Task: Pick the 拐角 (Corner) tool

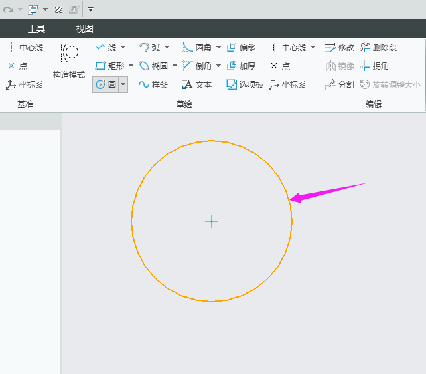Action: click(x=374, y=66)
